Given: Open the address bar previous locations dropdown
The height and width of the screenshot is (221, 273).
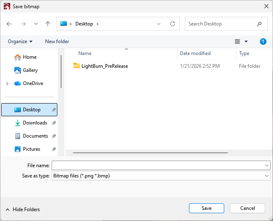Looking at the screenshot, I should tap(159, 24).
